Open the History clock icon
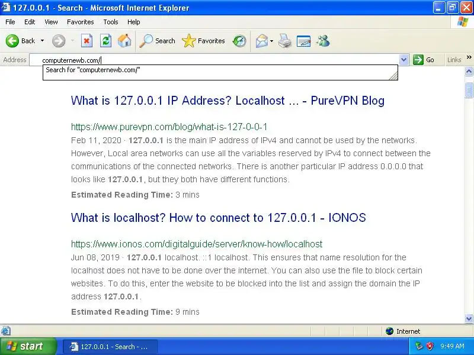The image size is (474, 355). pyautogui.click(x=239, y=41)
